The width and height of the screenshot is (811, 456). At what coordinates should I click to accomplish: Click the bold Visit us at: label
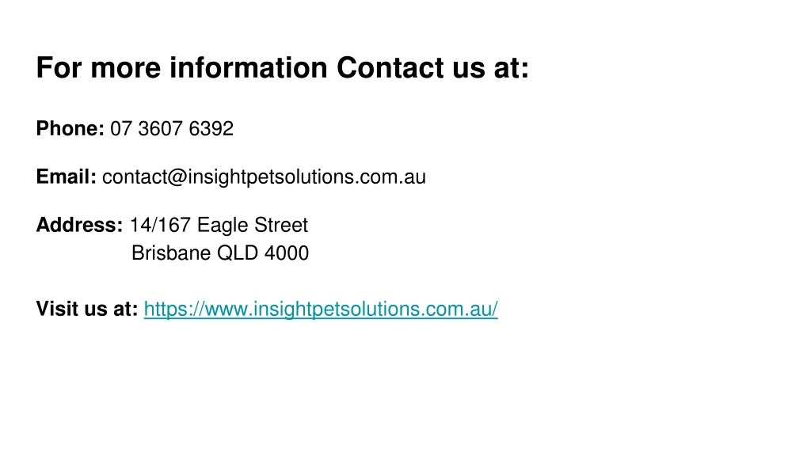click(x=87, y=309)
